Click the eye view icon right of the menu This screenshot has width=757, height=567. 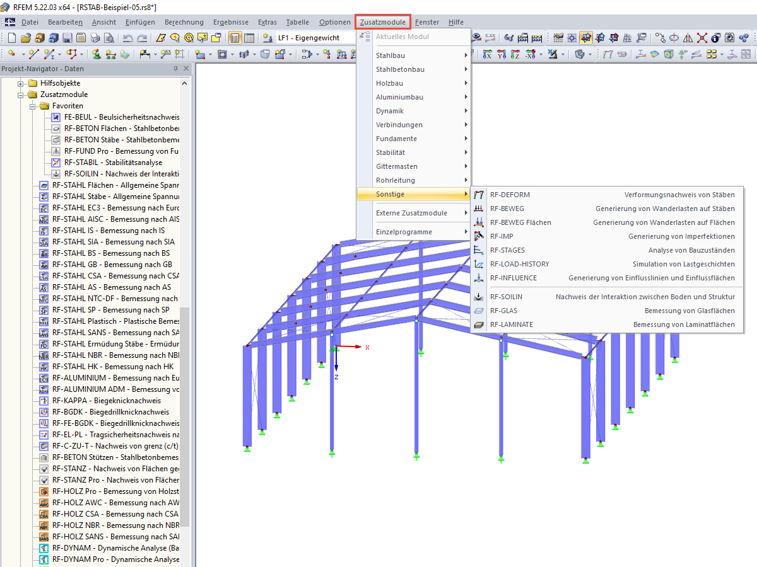point(476,37)
